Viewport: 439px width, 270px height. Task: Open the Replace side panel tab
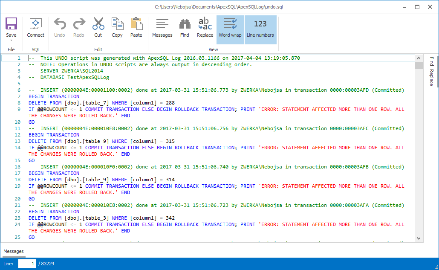pos(431,77)
